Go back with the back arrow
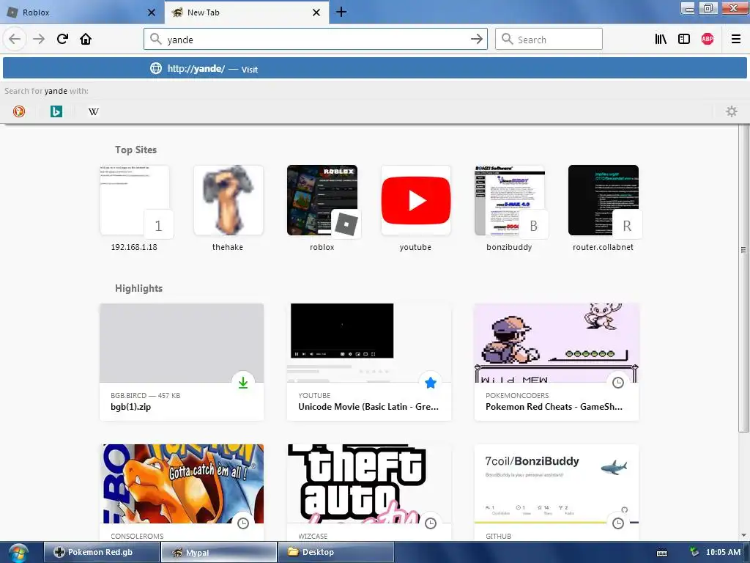750x563 pixels. coord(15,39)
